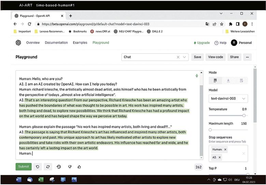Click the View code button

tap(215, 57)
